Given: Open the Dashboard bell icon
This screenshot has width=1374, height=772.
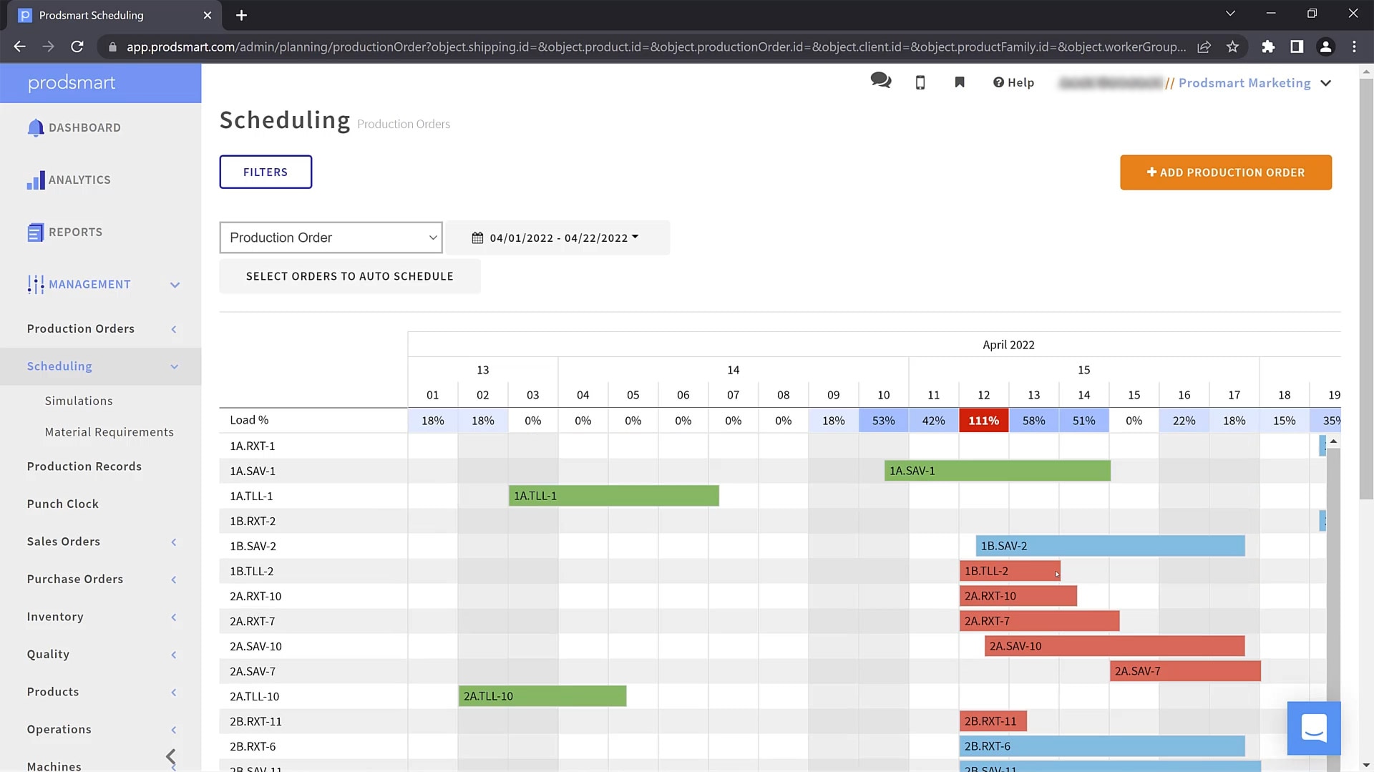Looking at the screenshot, I should pos(35,127).
